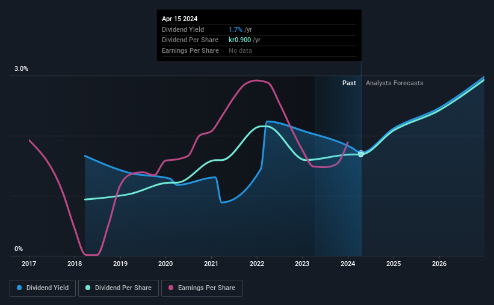Screen dimensions: 494x305
Task: Click the Apr 15 2024 tooltip date
Action: point(179,19)
